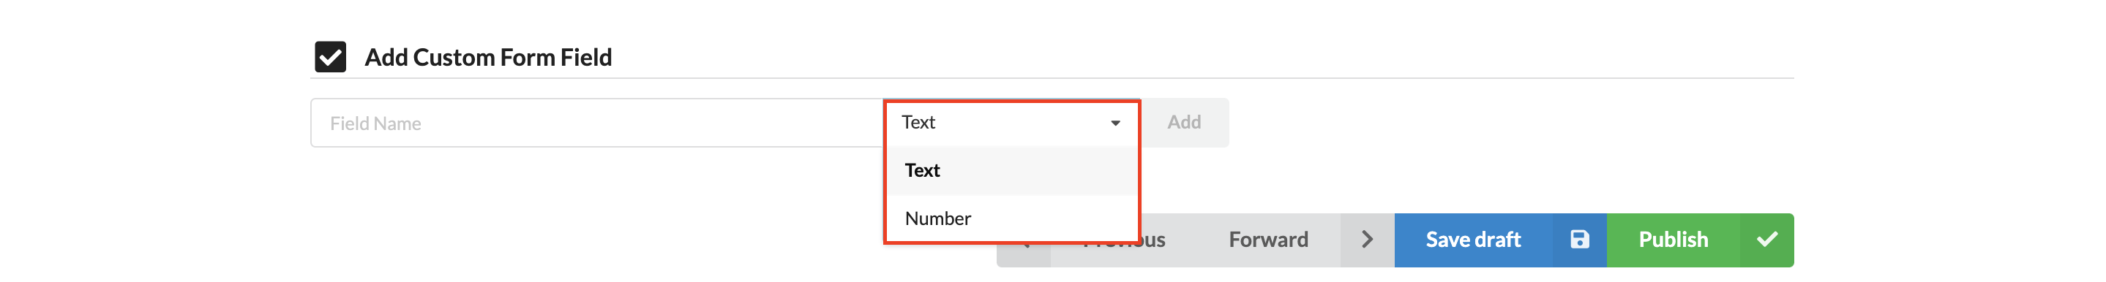Choose Number from the field type list

point(937,218)
